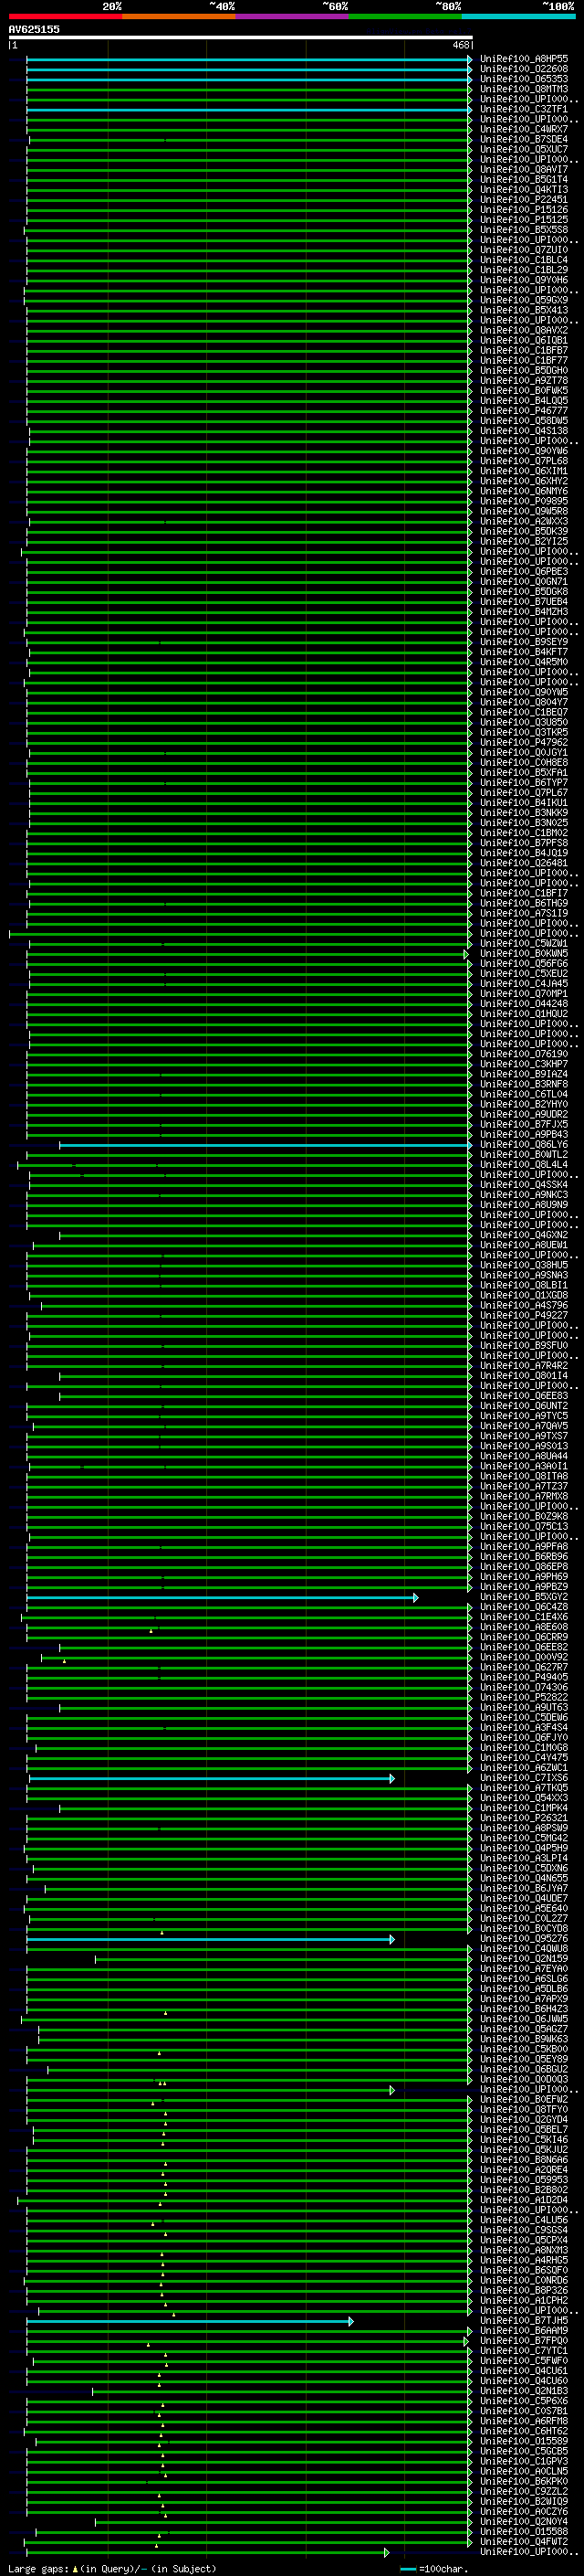The width and height of the screenshot is (584, 2576).
Task: Select hit label UniRef100_B5XGV2
Action: 524,1597
